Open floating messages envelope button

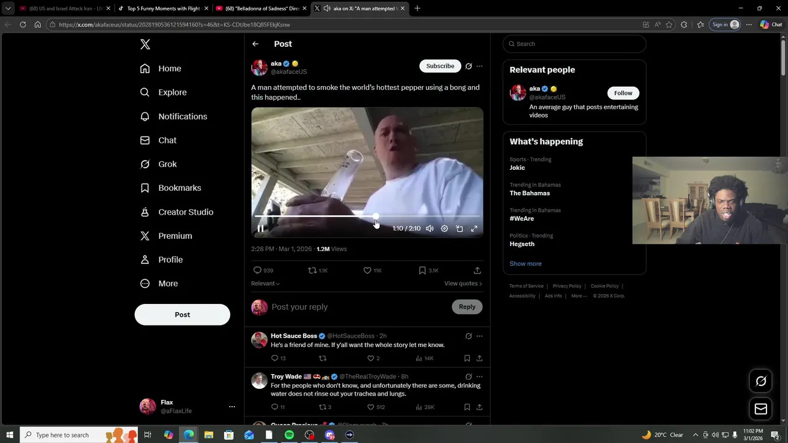[x=761, y=409]
